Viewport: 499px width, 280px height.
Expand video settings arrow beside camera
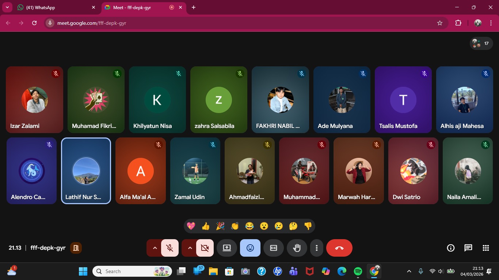(190, 248)
